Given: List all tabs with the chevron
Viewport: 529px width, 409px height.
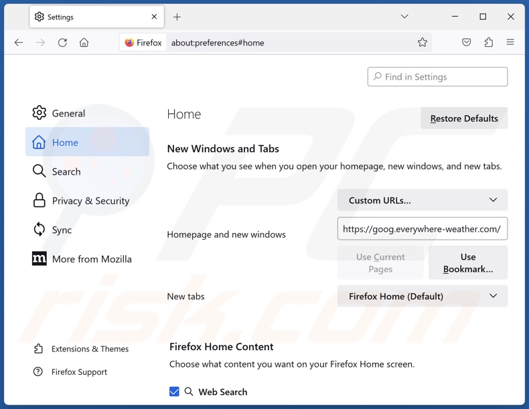Looking at the screenshot, I should point(404,17).
